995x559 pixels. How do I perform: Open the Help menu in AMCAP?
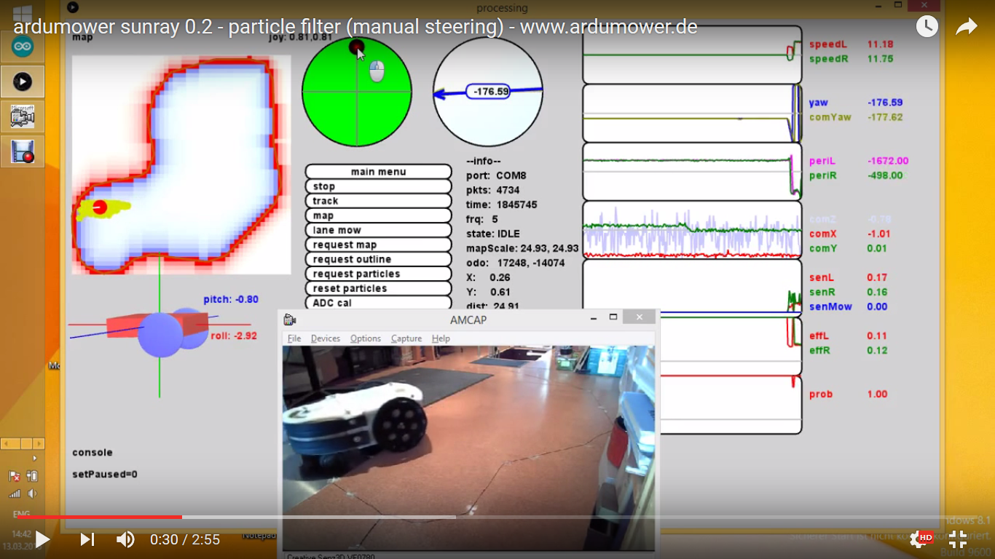pos(441,338)
